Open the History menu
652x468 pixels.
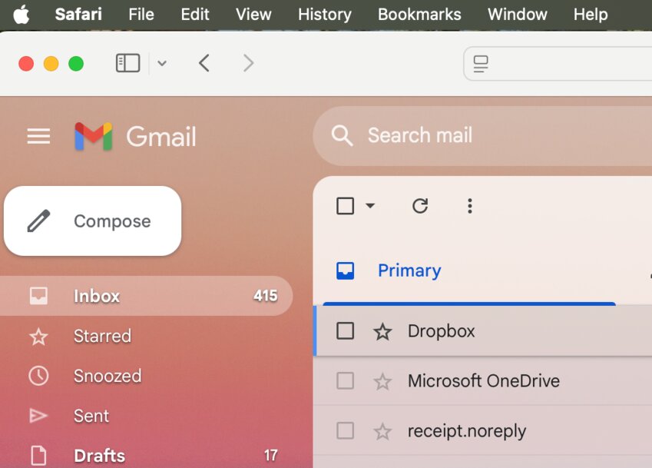point(324,15)
